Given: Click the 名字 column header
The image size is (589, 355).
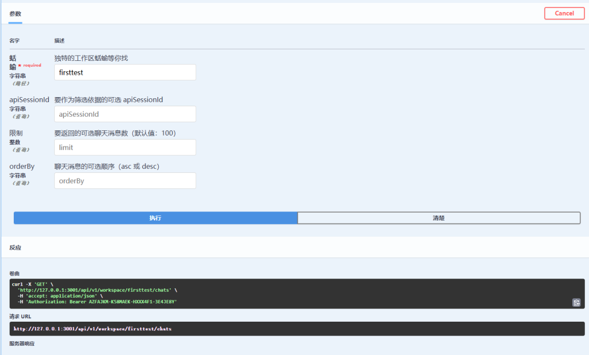Looking at the screenshot, I should pyautogui.click(x=14, y=41).
